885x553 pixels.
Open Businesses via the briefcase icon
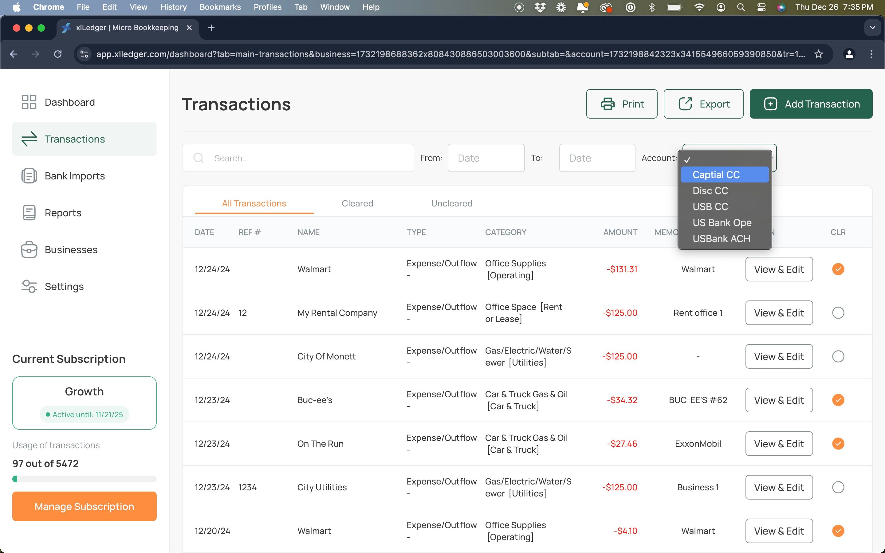click(29, 250)
